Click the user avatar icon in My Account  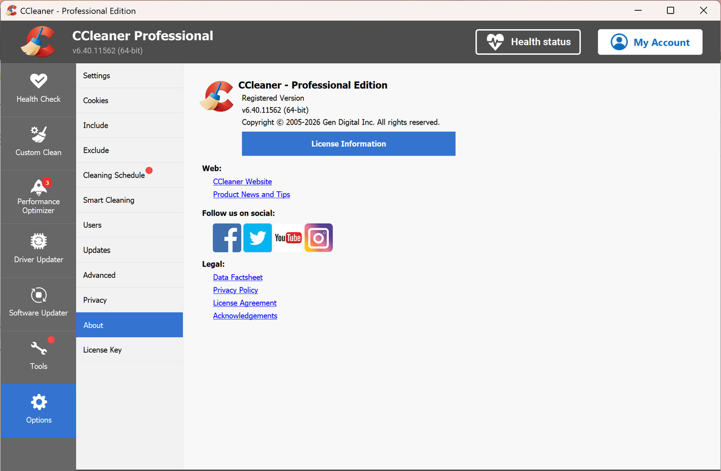(x=619, y=42)
